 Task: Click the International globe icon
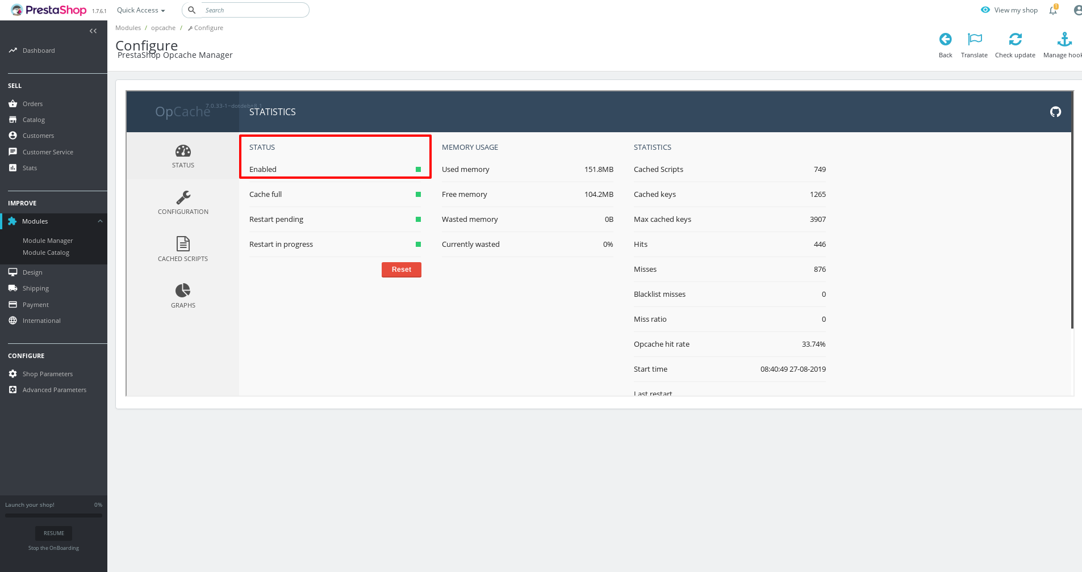(12, 321)
